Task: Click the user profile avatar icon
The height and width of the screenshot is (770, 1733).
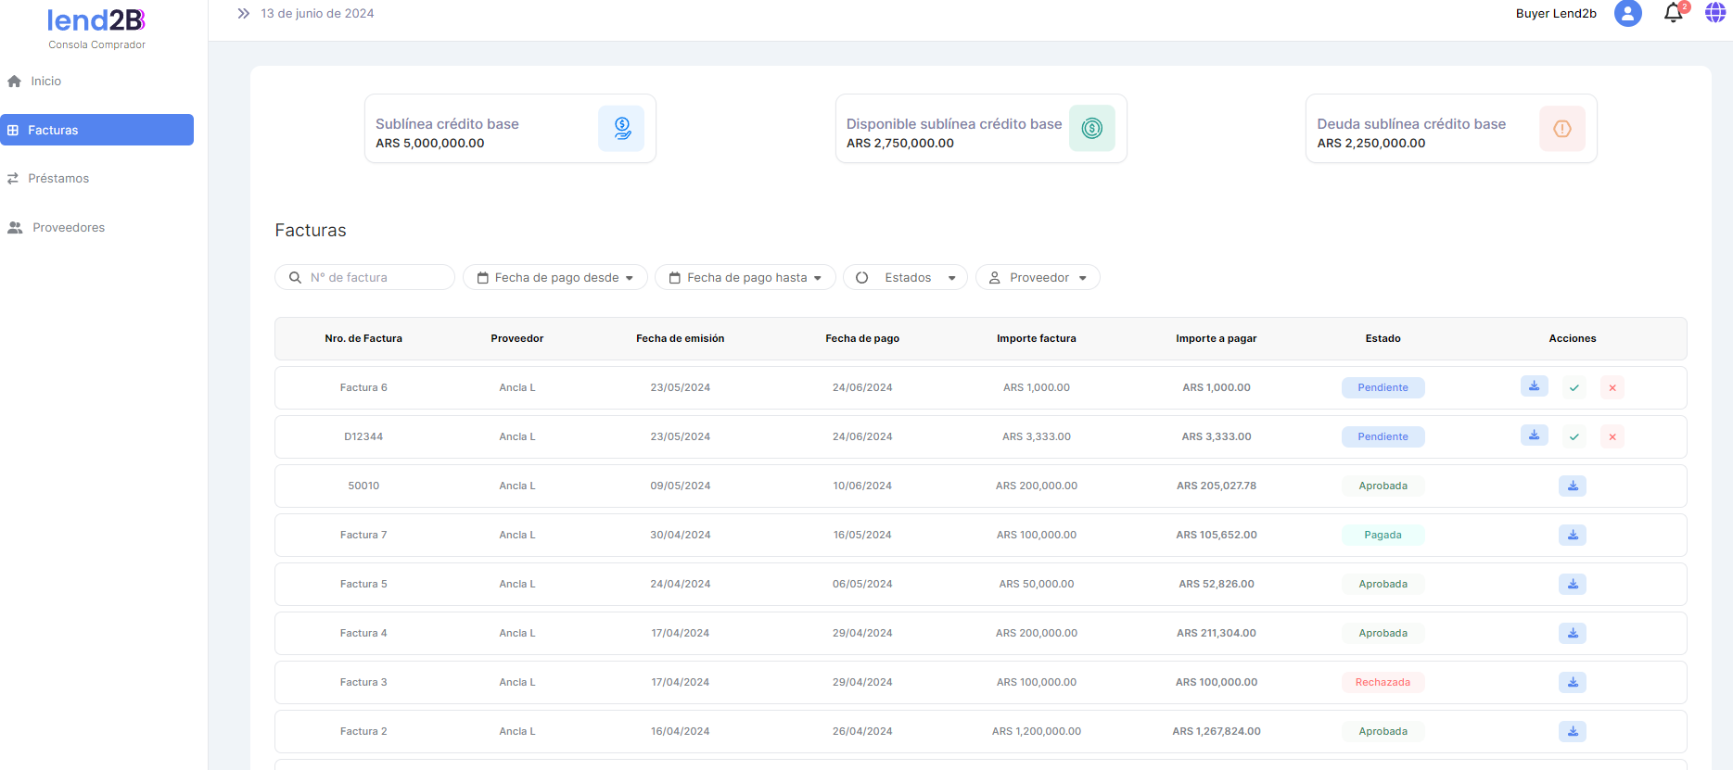Action: click(1627, 13)
